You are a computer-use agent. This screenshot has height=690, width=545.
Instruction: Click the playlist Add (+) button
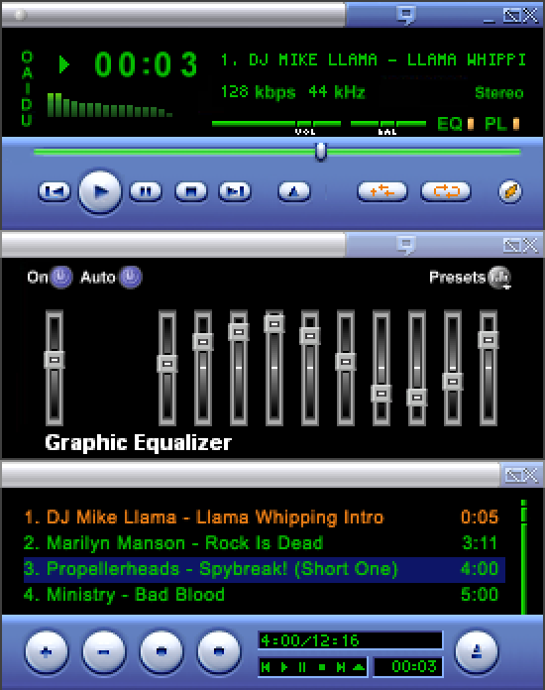47,651
